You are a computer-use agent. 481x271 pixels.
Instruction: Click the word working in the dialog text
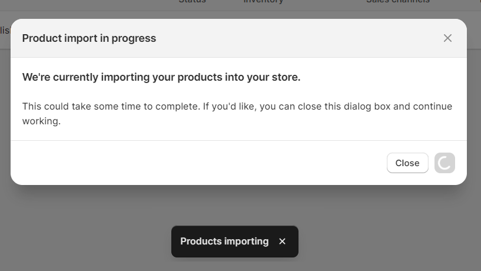click(40, 121)
